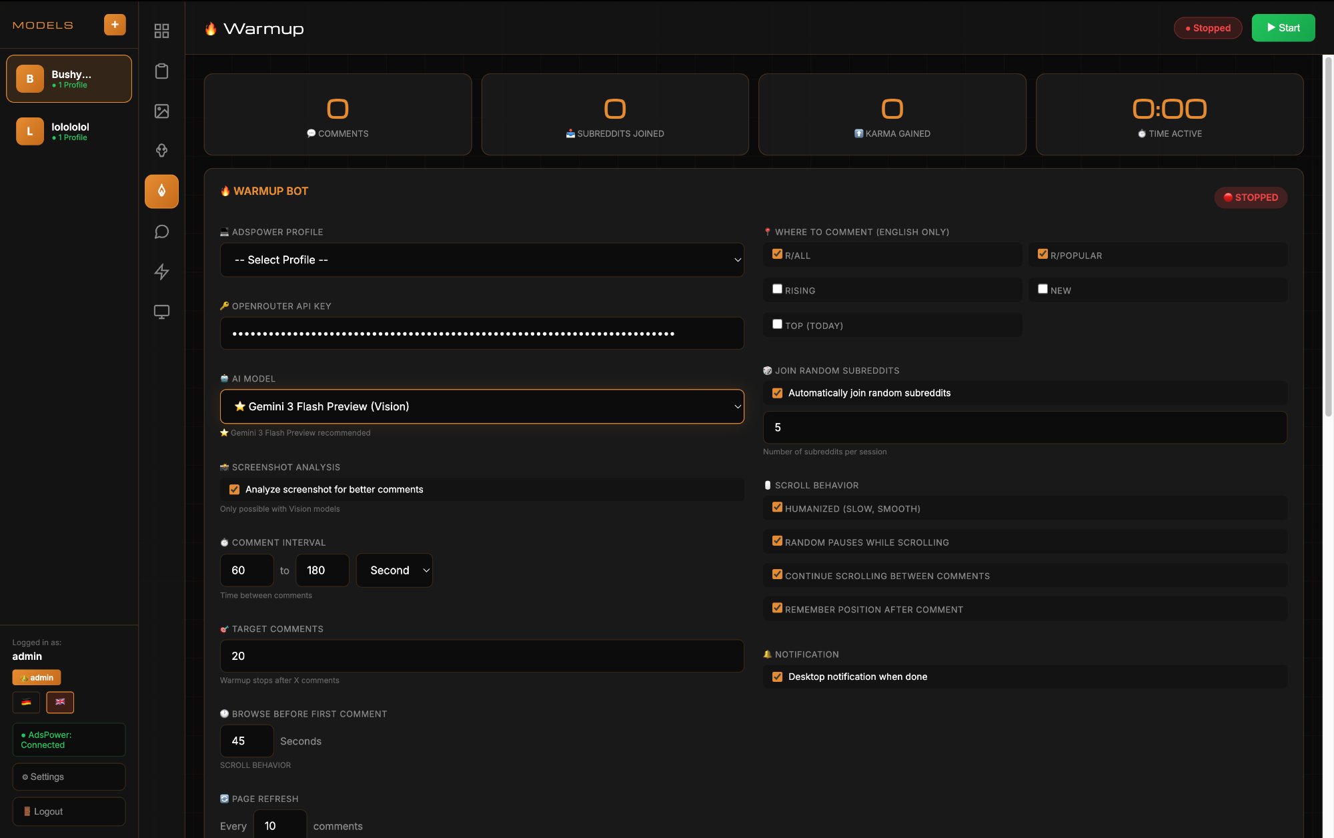Click the Target Comments input field
The height and width of the screenshot is (838, 1334).
coord(482,656)
